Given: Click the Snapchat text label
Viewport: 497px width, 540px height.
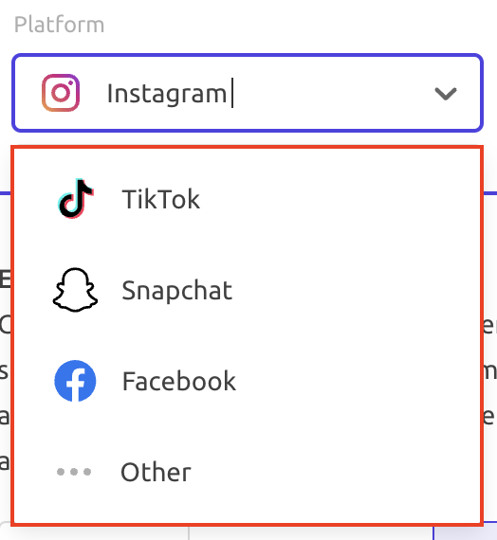Looking at the screenshot, I should (177, 290).
